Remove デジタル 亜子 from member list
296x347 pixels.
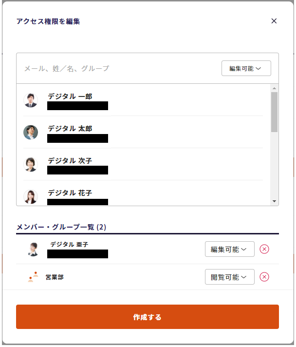coord(264,249)
